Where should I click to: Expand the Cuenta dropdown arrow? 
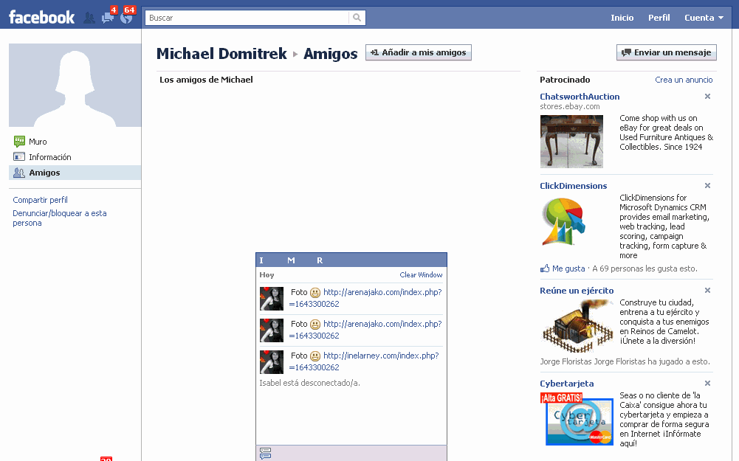click(x=721, y=18)
